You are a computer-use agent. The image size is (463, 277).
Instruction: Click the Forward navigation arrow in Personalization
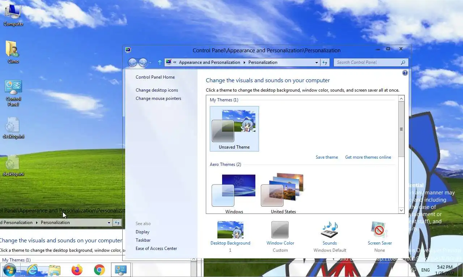pos(143,62)
